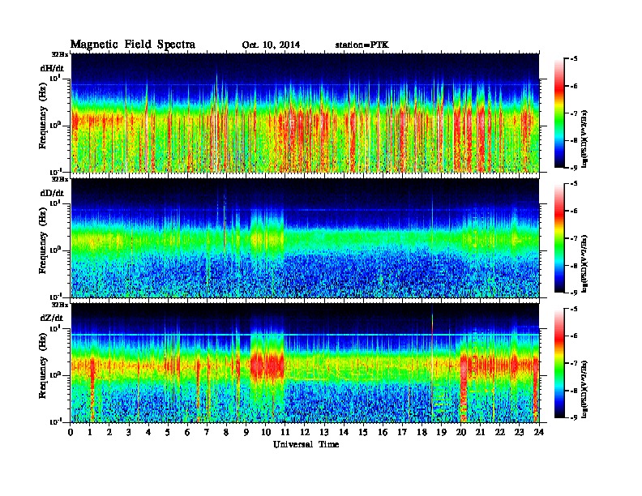Click inside the dH/dt spectrogram plot
This screenshot has width=642, height=496.
pos(305,113)
